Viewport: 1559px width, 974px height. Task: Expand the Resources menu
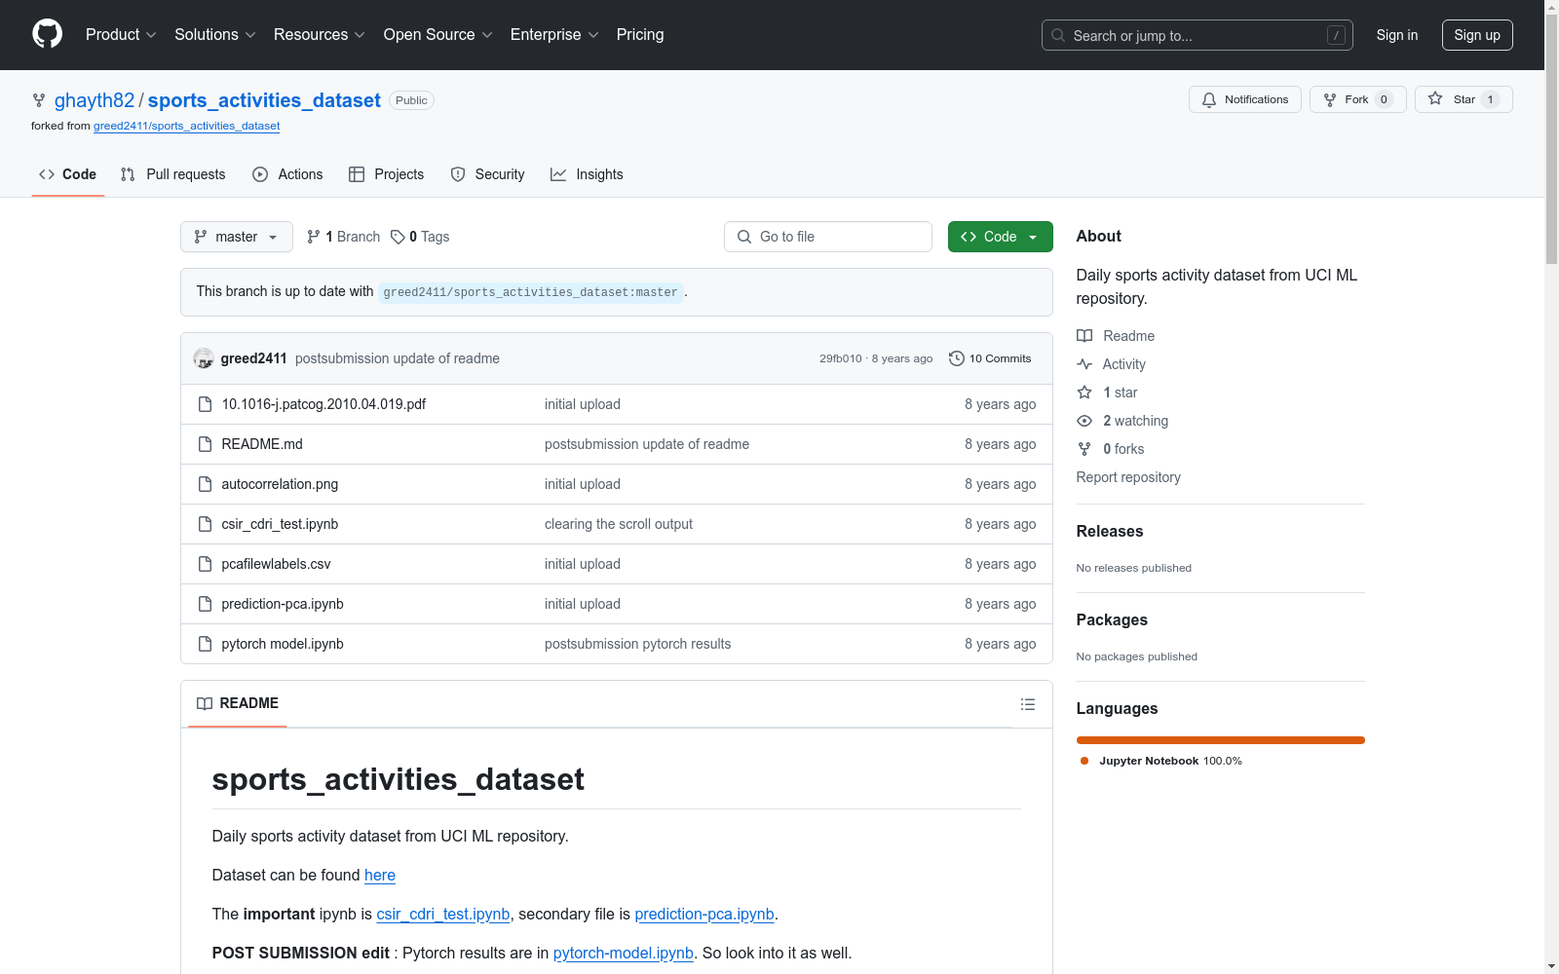(320, 35)
